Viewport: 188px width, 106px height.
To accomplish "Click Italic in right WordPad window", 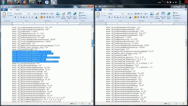I will 112,17.
